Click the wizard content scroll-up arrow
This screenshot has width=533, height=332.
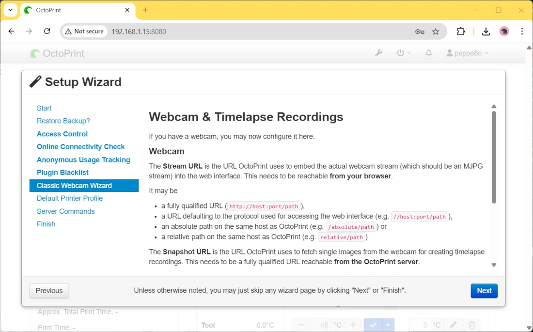tap(494, 107)
